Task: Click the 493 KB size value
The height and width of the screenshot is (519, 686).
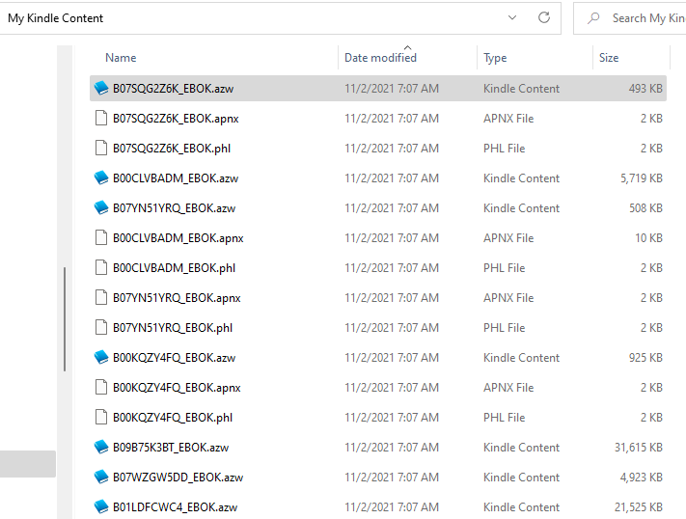Action: pos(645,89)
